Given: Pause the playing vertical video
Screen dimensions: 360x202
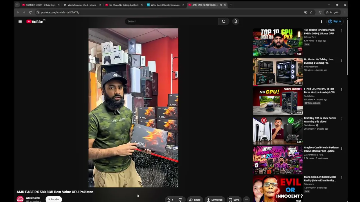Looking at the screenshot, I should pos(133,108).
